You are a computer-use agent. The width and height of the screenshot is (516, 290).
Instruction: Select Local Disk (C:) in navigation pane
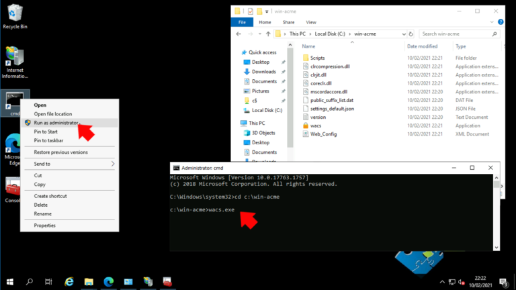point(267,111)
